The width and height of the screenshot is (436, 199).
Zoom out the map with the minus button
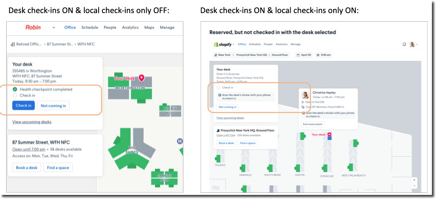coord(414,186)
